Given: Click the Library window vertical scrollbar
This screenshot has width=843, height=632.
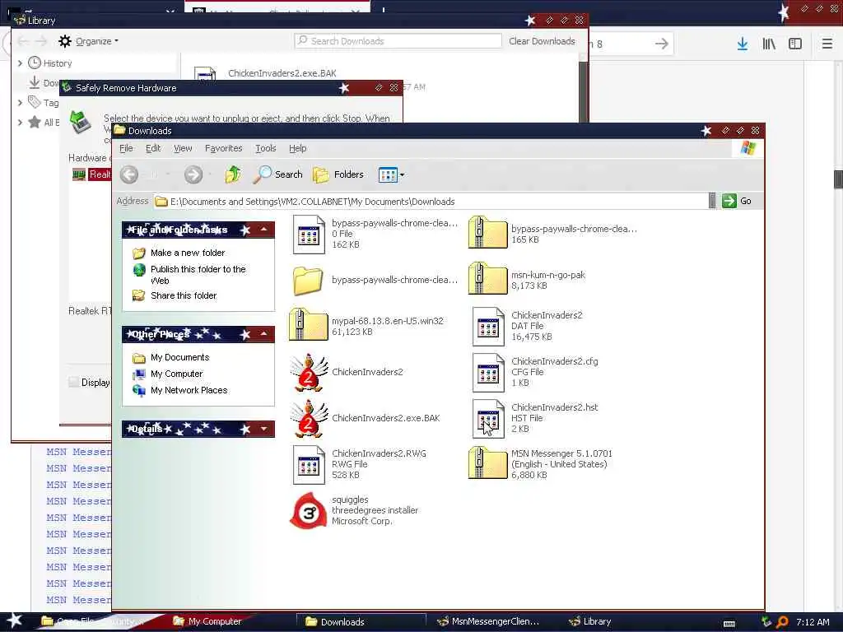Looking at the screenshot, I should tap(583, 91).
